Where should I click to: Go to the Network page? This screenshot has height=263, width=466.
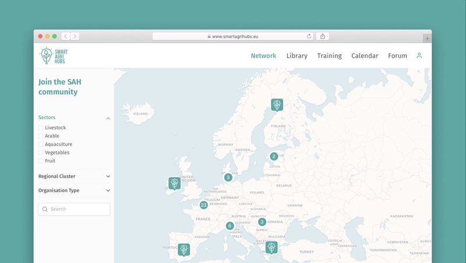coord(263,55)
